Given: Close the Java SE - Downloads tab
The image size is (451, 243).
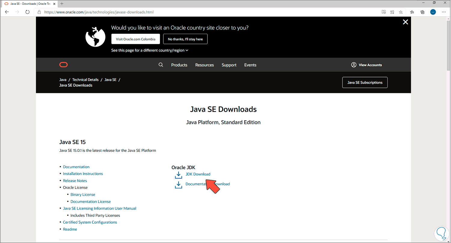Looking at the screenshot, I should [x=54, y=4].
